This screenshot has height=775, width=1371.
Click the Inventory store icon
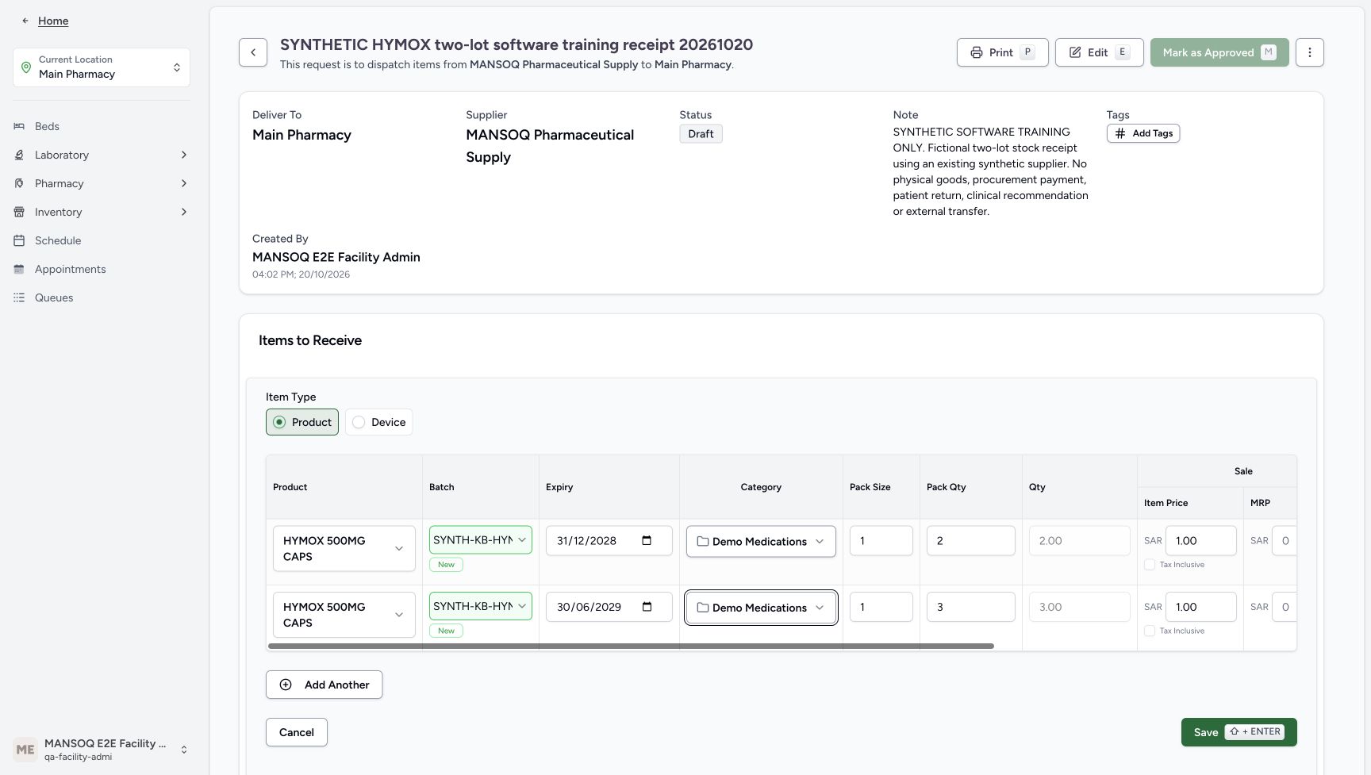pos(19,212)
